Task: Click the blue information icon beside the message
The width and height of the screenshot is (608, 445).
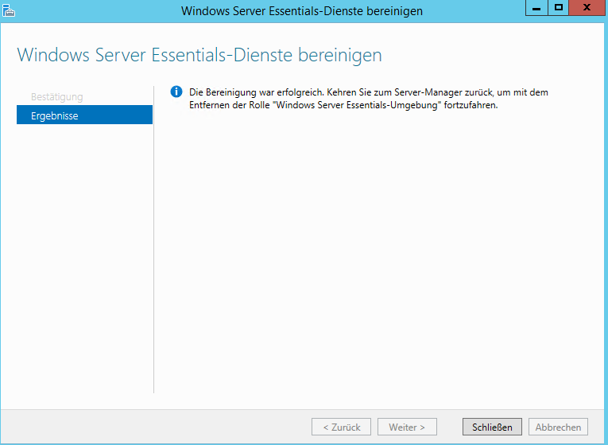Action: (x=176, y=92)
